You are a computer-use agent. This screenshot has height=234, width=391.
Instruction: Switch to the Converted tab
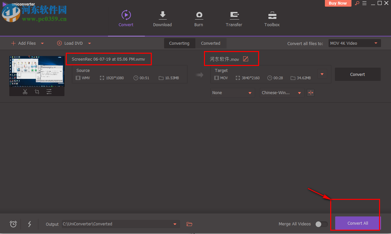tap(211, 43)
